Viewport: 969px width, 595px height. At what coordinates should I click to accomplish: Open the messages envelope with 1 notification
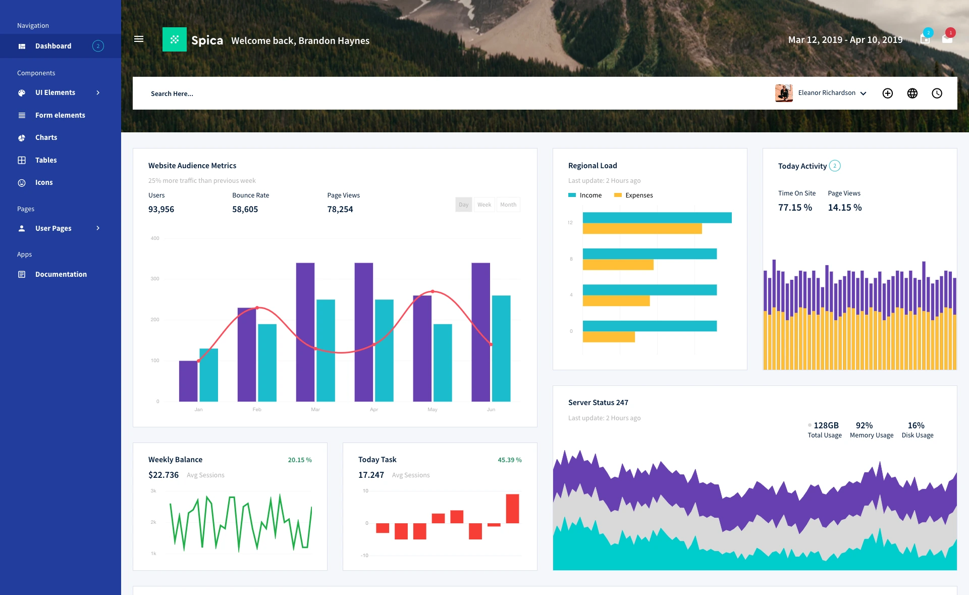948,39
